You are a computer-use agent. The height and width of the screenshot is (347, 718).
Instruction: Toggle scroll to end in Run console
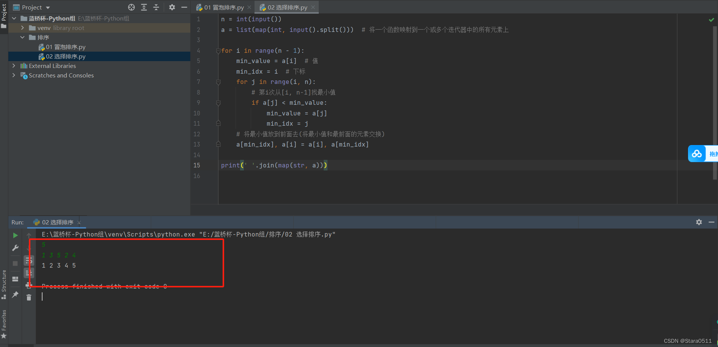(29, 273)
